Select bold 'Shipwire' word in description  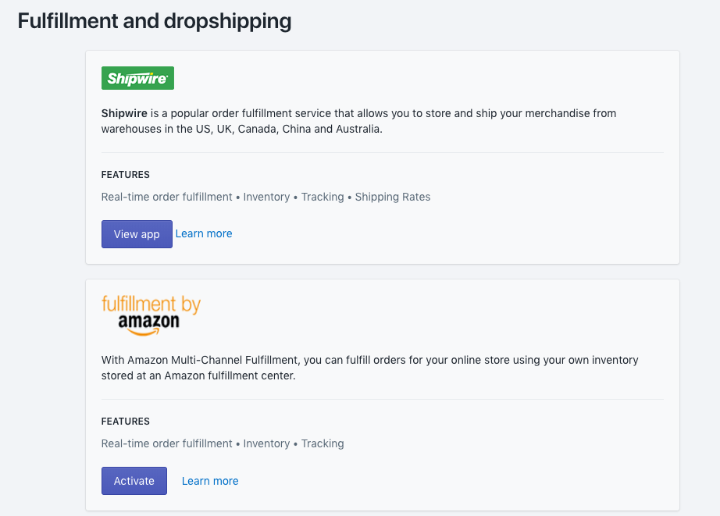tap(124, 113)
